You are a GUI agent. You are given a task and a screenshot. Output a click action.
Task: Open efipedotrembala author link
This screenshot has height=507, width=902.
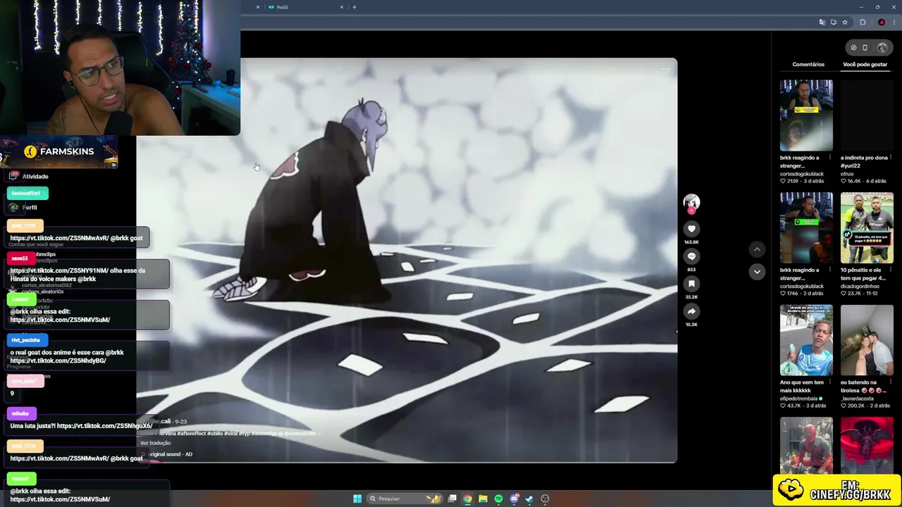coord(799,398)
